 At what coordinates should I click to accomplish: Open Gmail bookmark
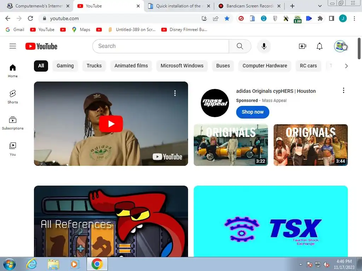click(x=15, y=30)
